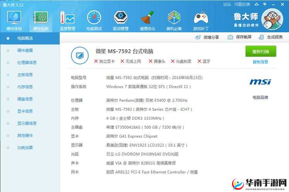289x192 pixels.
Task: Click the 电脑型号 row value with scan date
Action: pos(154,78)
